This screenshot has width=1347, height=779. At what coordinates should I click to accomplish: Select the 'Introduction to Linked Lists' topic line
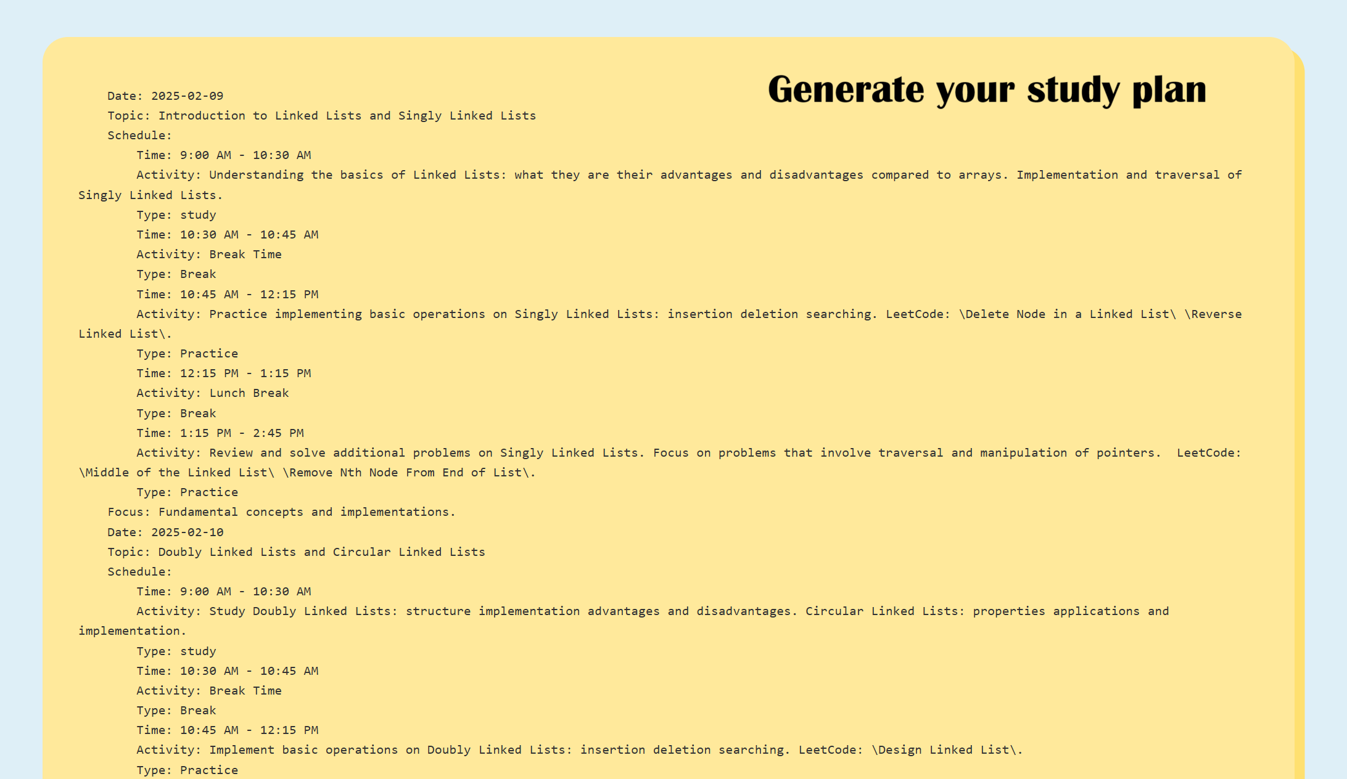point(321,116)
